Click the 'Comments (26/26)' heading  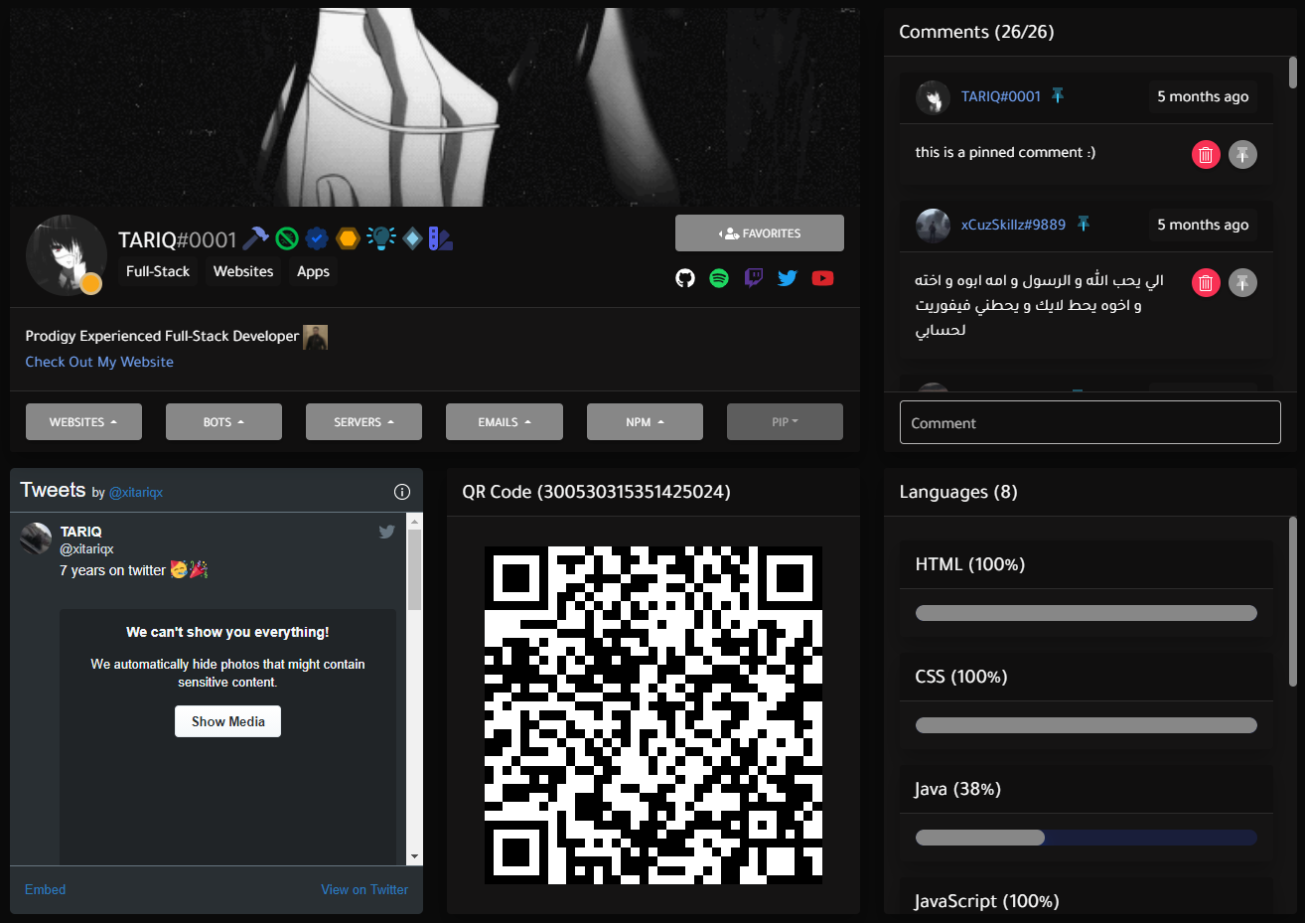pos(976,32)
